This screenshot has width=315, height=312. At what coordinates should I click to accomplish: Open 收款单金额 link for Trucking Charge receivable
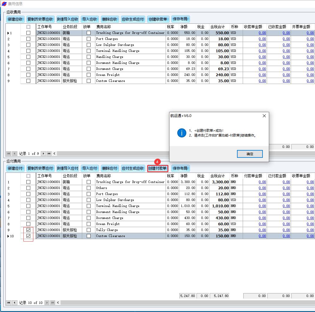click(262, 33)
